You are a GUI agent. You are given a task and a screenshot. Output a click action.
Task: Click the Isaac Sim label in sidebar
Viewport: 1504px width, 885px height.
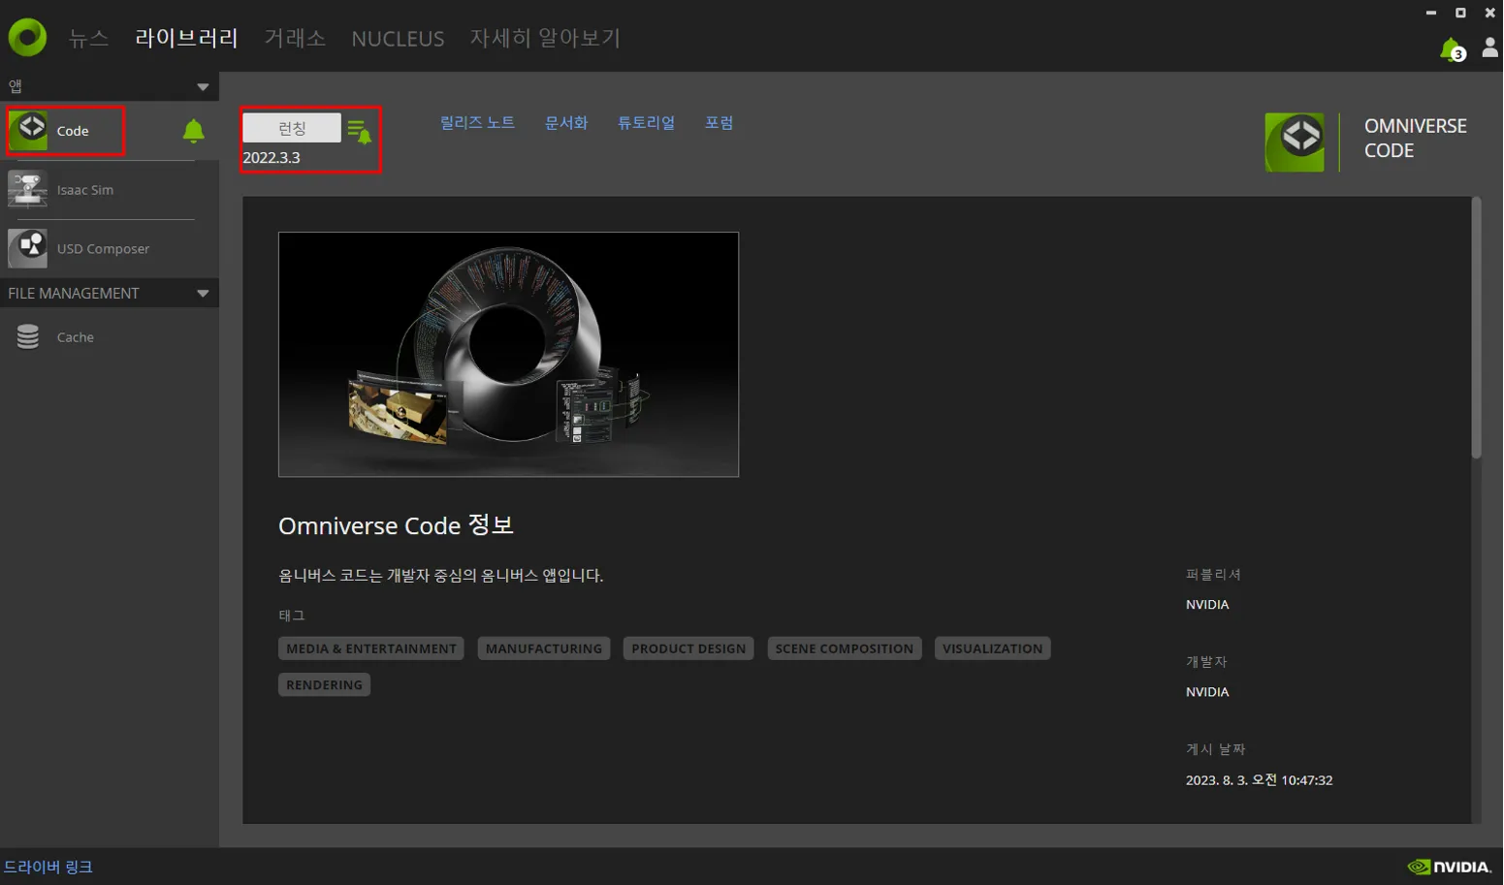(85, 190)
